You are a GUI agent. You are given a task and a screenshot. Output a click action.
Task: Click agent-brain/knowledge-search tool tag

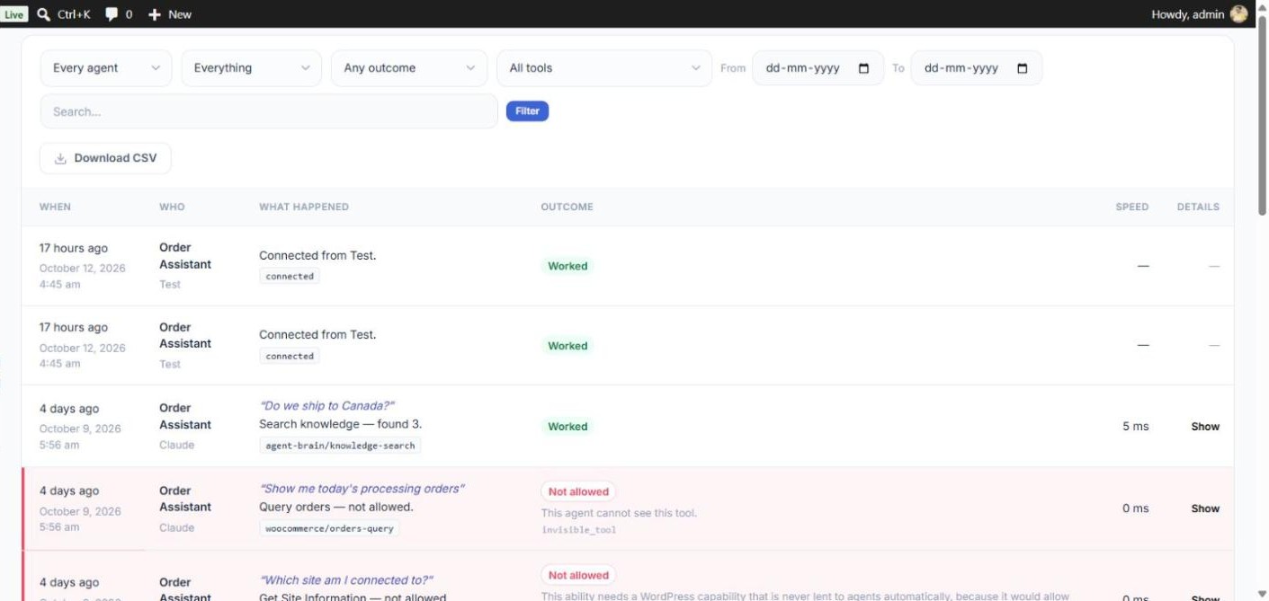point(340,446)
